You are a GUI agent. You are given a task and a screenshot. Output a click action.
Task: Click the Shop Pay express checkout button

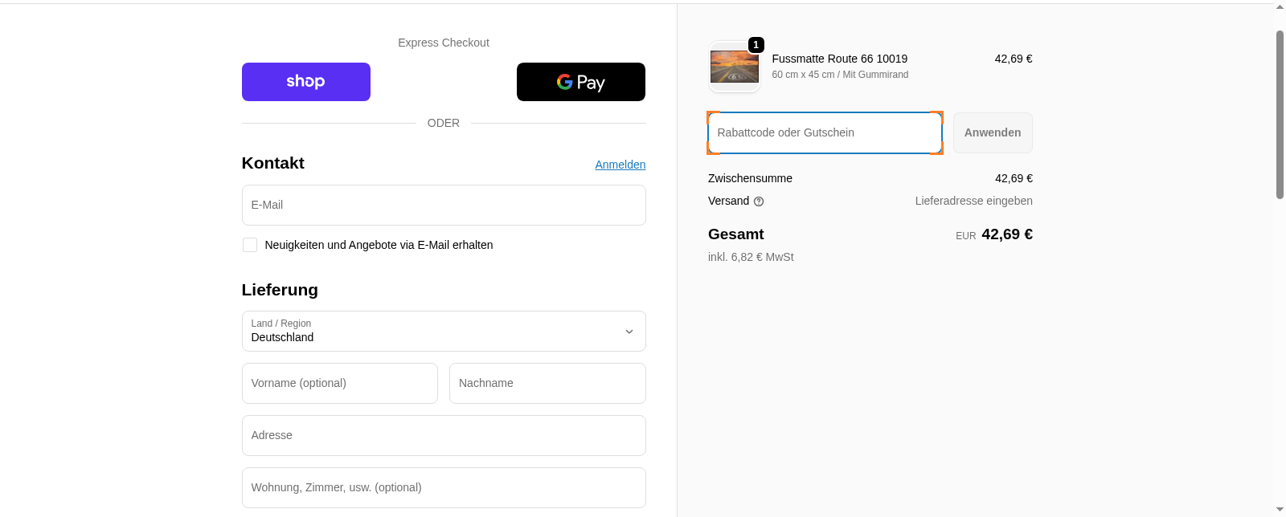305,82
